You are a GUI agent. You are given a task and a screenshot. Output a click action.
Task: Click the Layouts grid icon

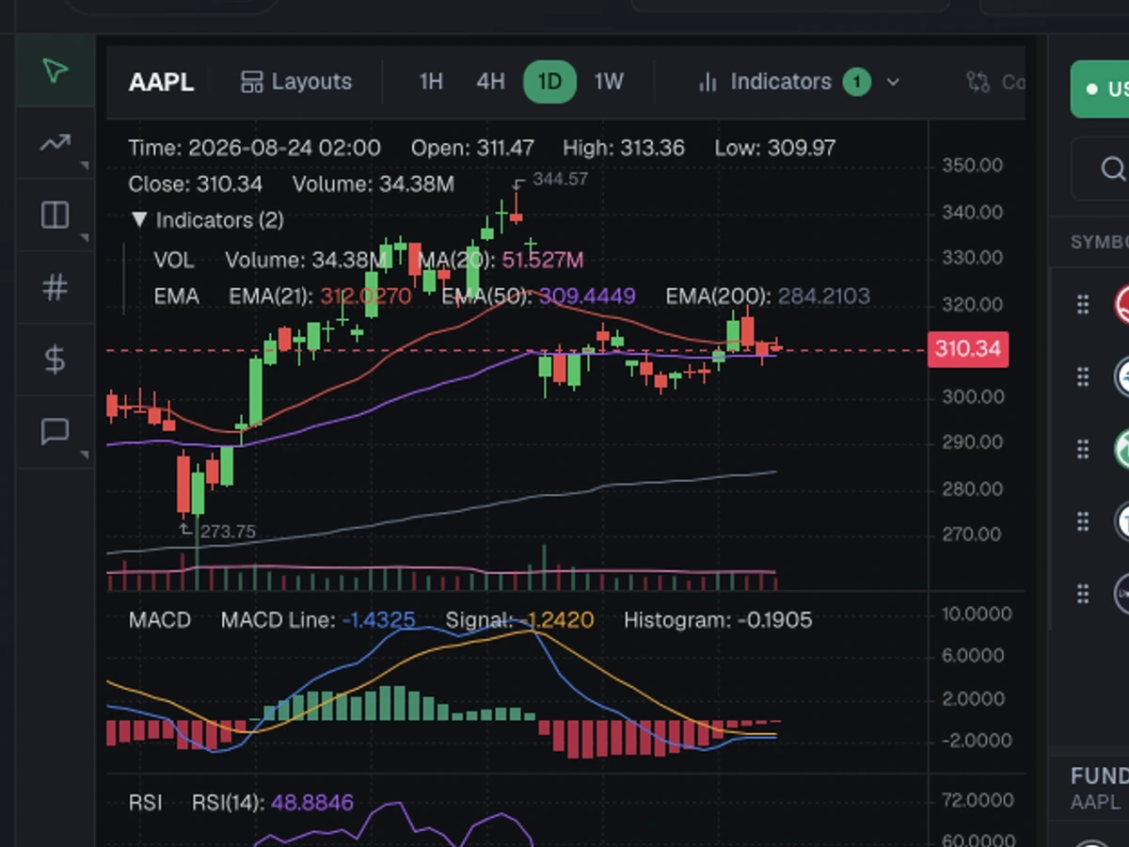251,82
